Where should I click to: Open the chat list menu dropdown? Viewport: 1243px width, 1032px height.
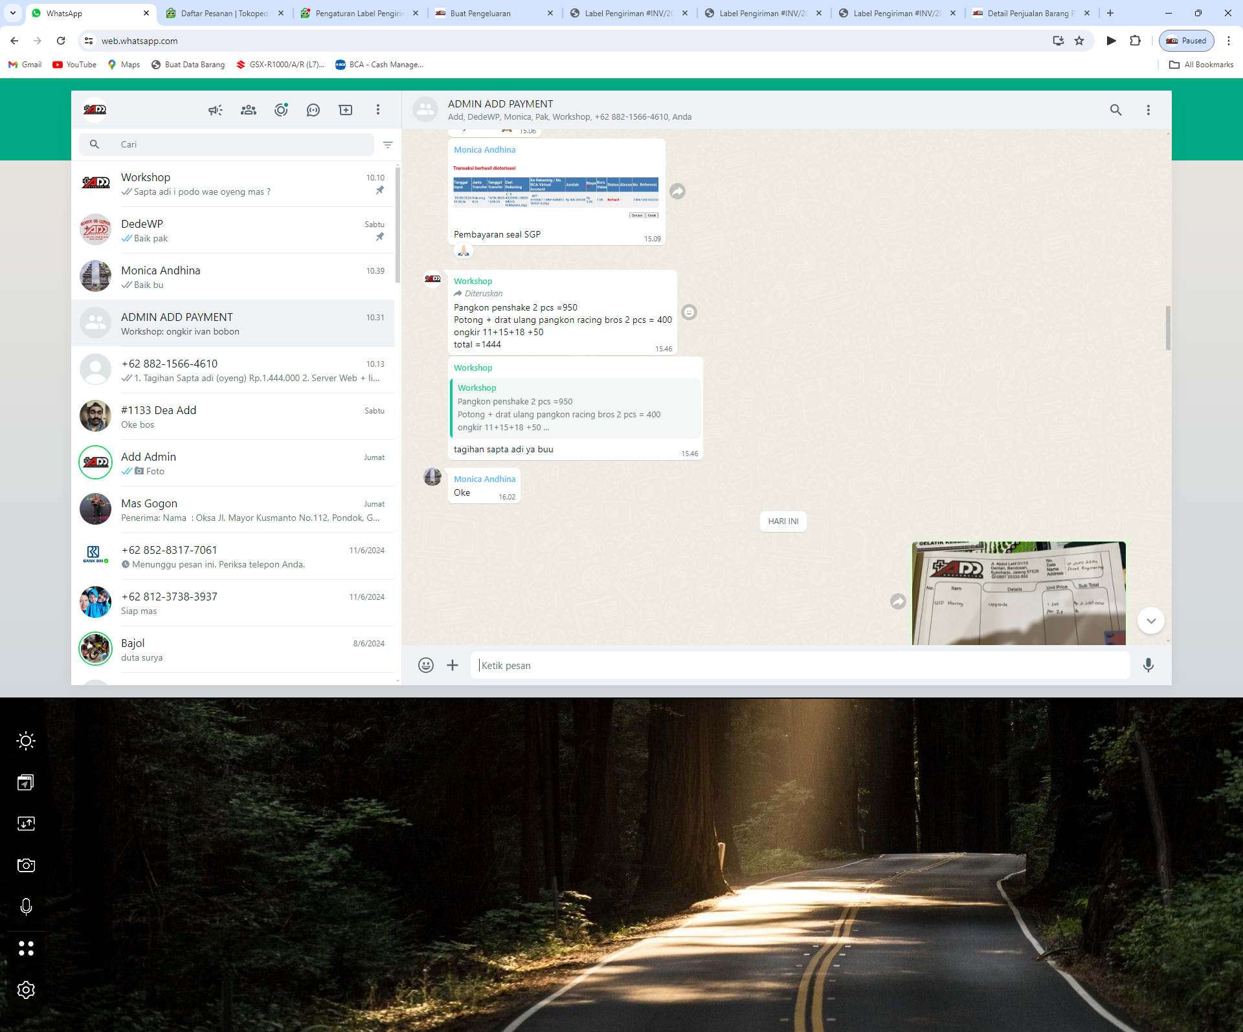click(x=378, y=110)
